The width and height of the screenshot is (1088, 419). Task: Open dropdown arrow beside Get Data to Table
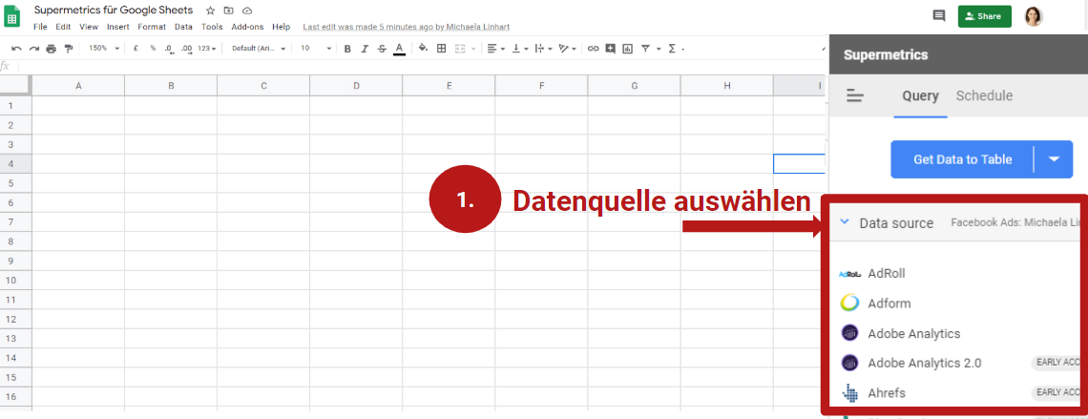pos(1054,159)
